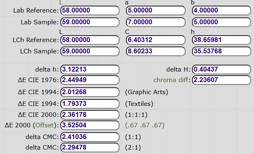Screen dimensions: 254x154
Task: Click the delta h value 3.12213
Action: point(90,70)
